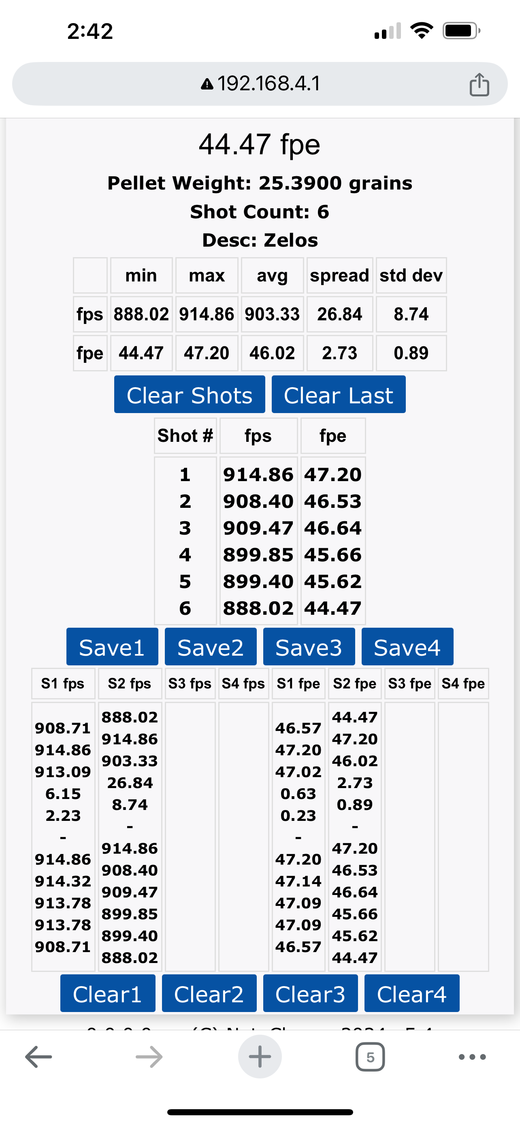Click the Clear Shots button
Image resolution: width=520 pixels, height=1125 pixels.
tap(190, 394)
